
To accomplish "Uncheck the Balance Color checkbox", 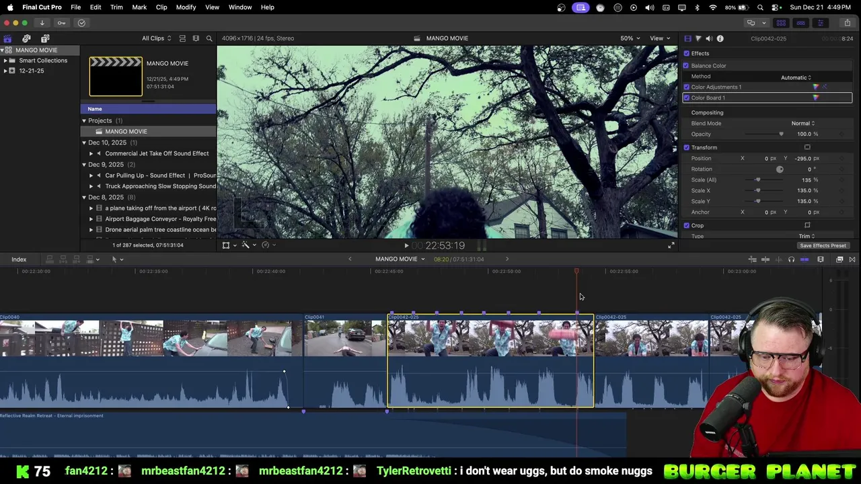I will (x=686, y=66).
